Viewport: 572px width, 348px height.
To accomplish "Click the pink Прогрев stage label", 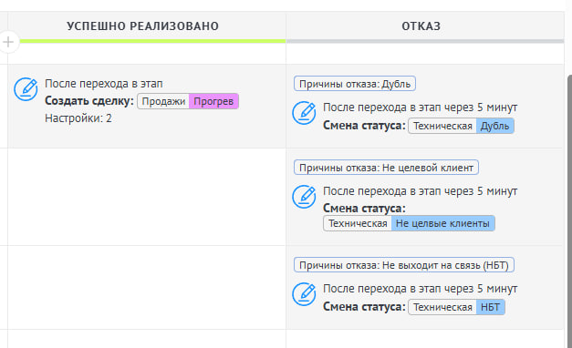I will 213,101.
